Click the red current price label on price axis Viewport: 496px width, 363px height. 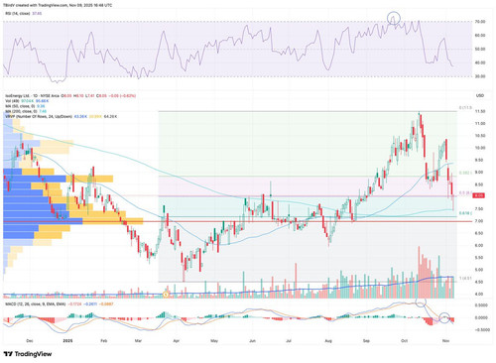click(x=479, y=195)
